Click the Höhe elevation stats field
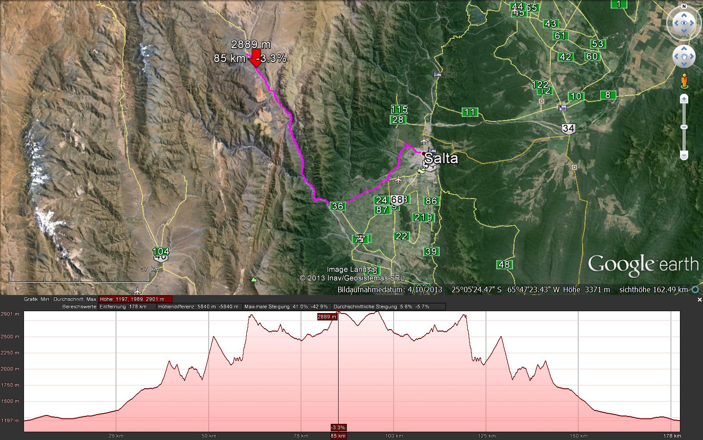The image size is (703, 440). (x=135, y=299)
